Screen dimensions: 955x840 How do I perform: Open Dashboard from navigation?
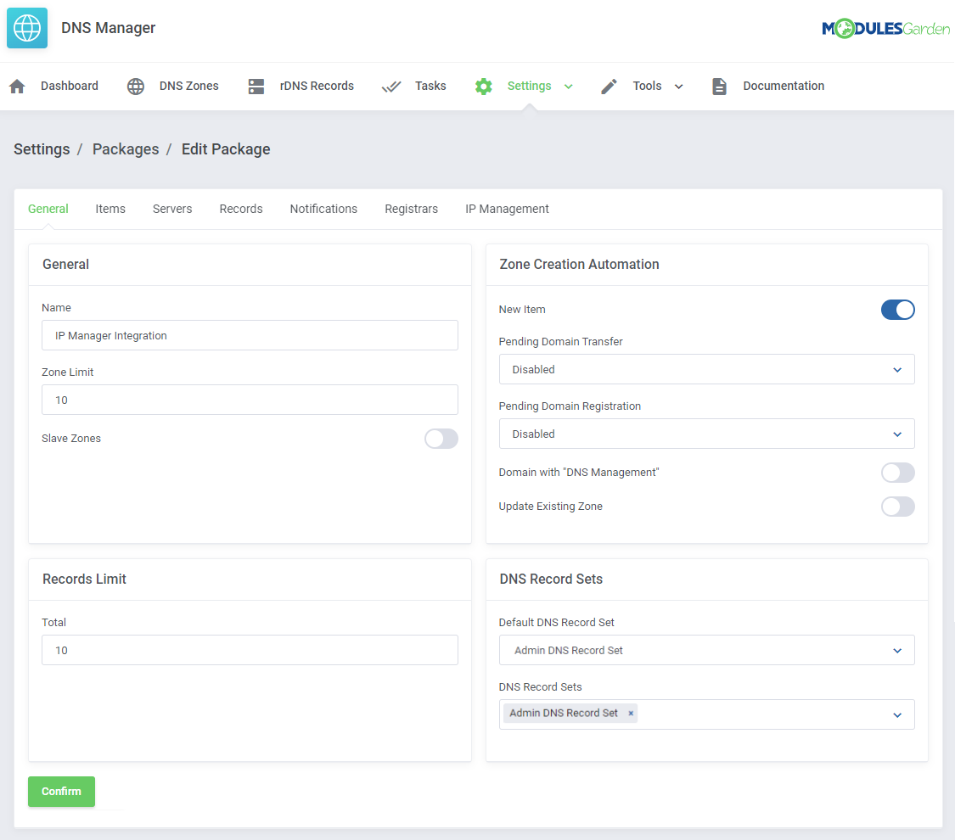click(x=70, y=87)
